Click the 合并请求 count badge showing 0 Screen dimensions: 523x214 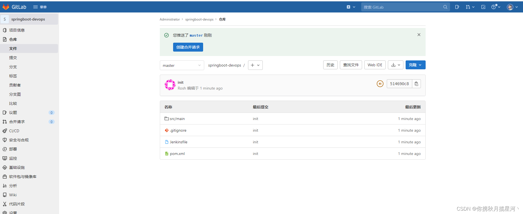(51, 122)
